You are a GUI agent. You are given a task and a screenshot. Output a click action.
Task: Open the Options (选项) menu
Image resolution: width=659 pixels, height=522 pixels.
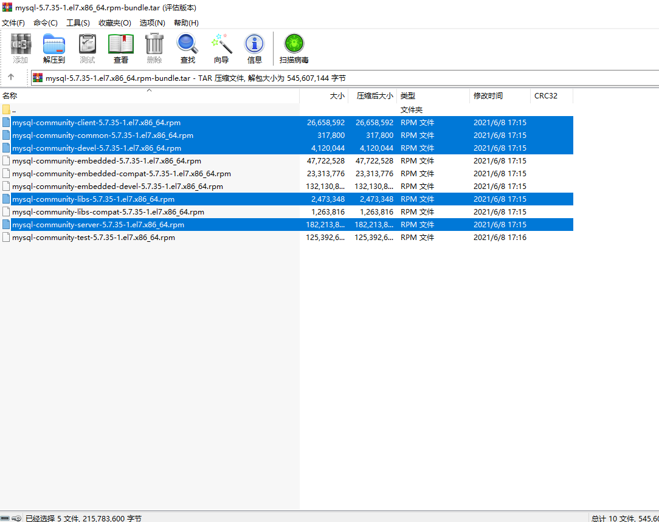(152, 22)
